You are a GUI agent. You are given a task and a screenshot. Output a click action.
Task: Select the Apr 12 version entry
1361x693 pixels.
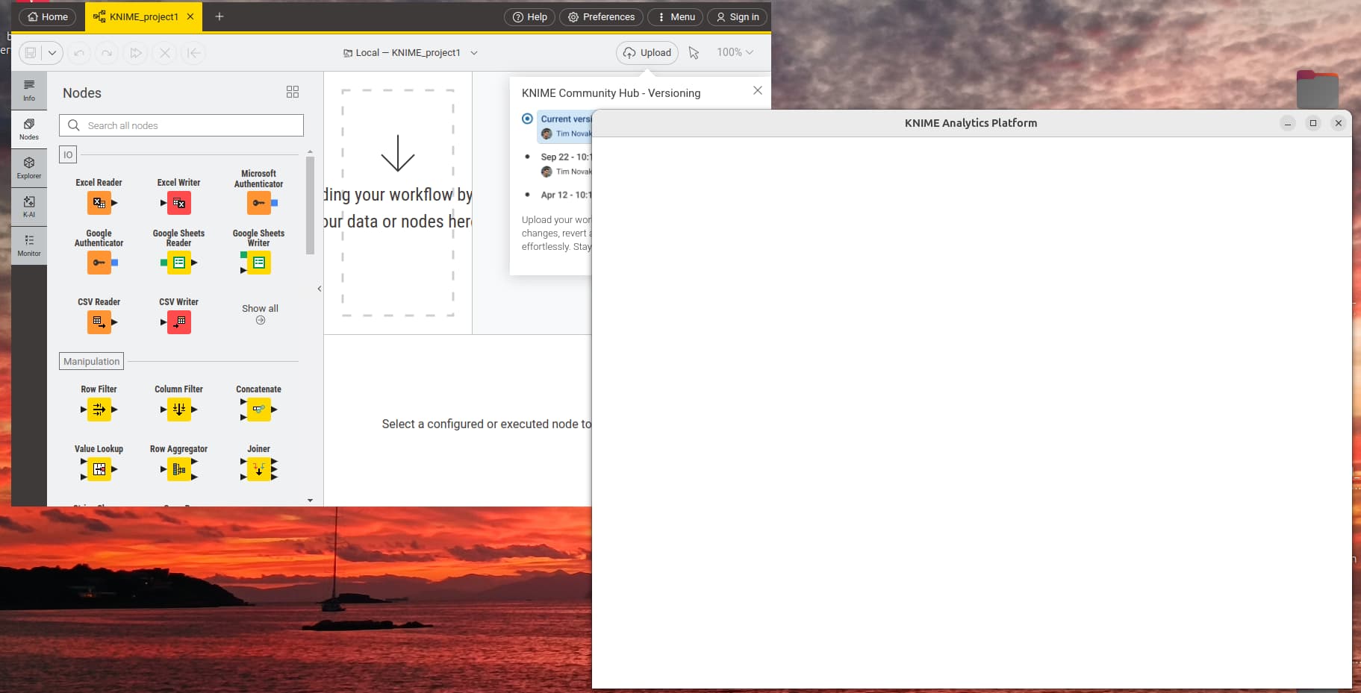564,195
